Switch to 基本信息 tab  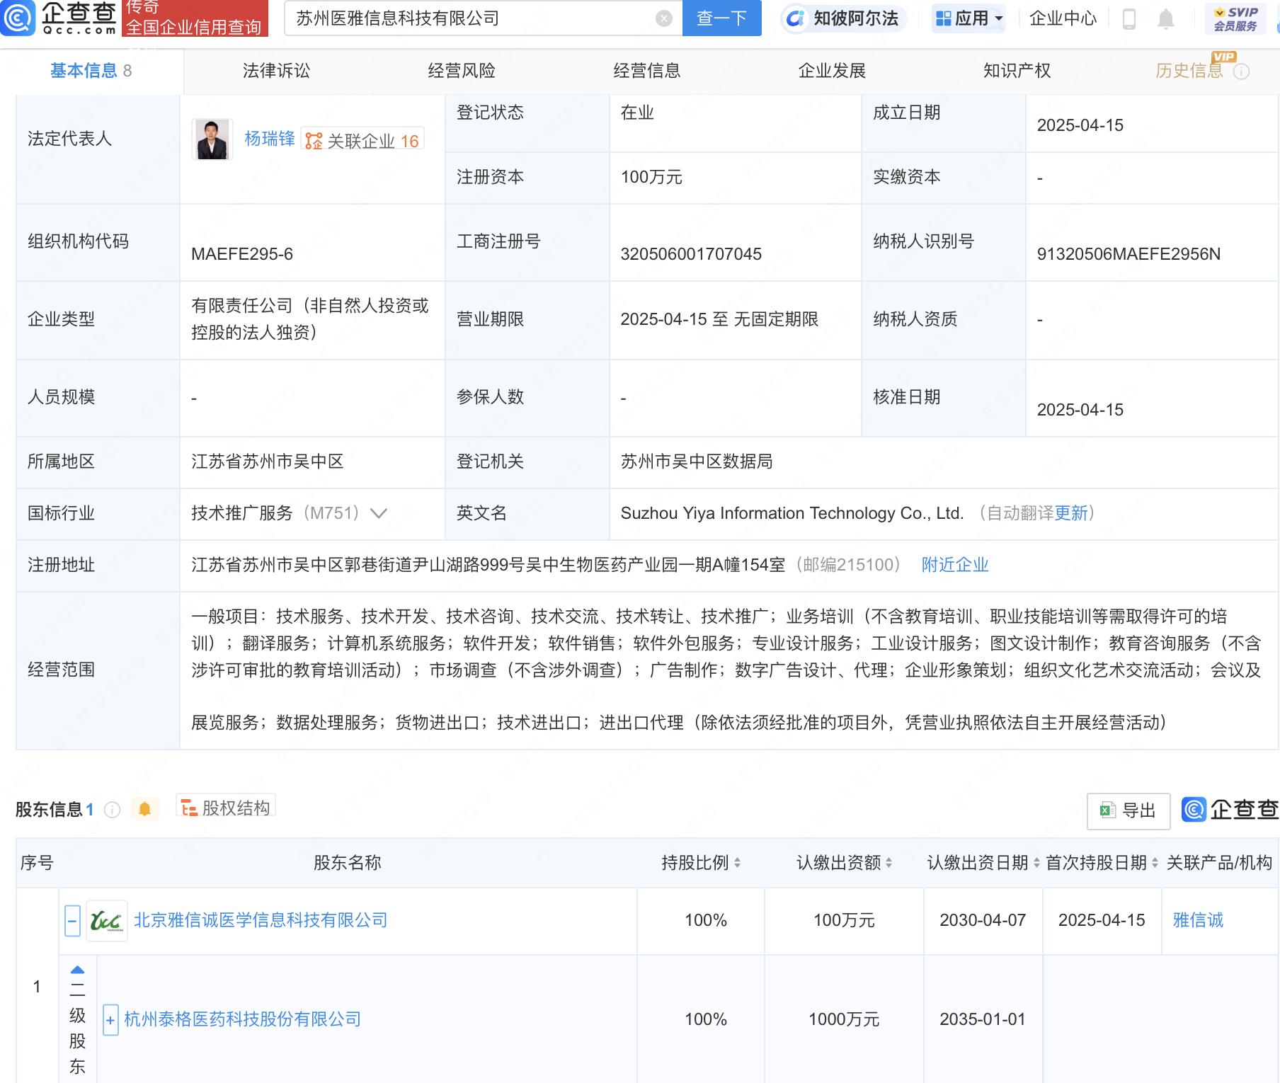tap(91, 71)
